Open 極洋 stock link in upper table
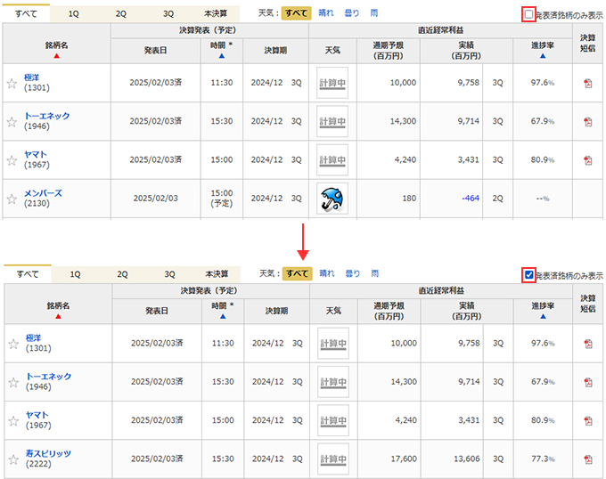This screenshot has width=606, height=479. point(32,77)
